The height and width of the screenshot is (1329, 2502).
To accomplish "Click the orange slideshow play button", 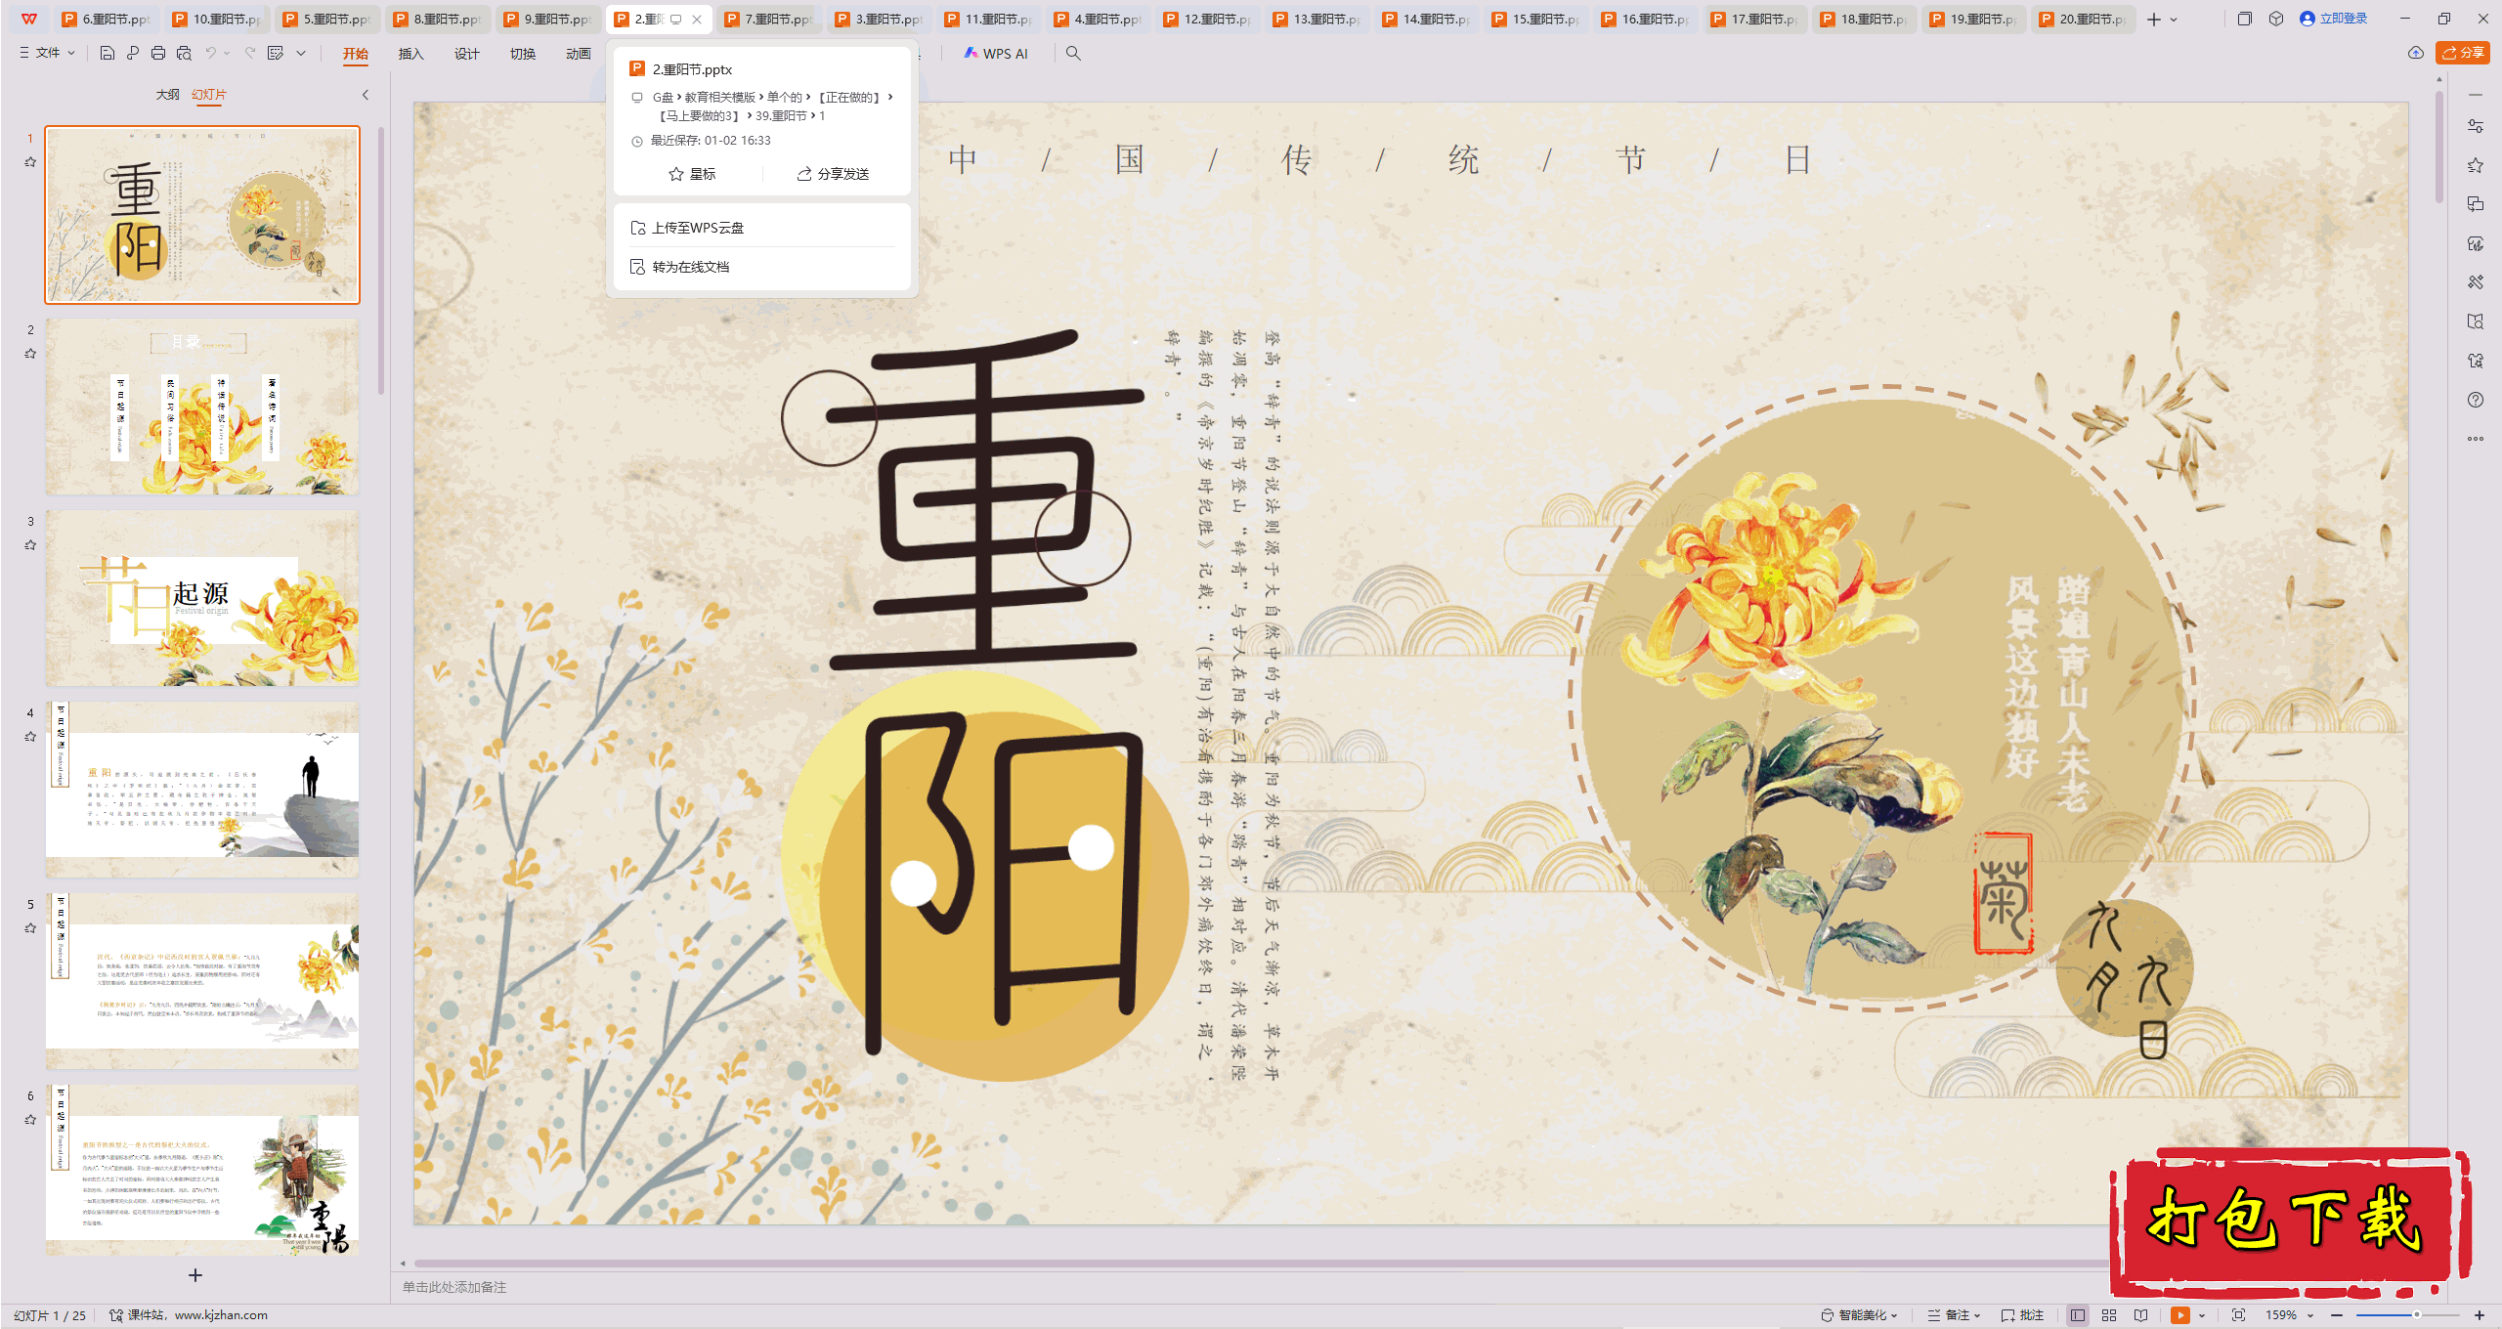I will click(2179, 1315).
